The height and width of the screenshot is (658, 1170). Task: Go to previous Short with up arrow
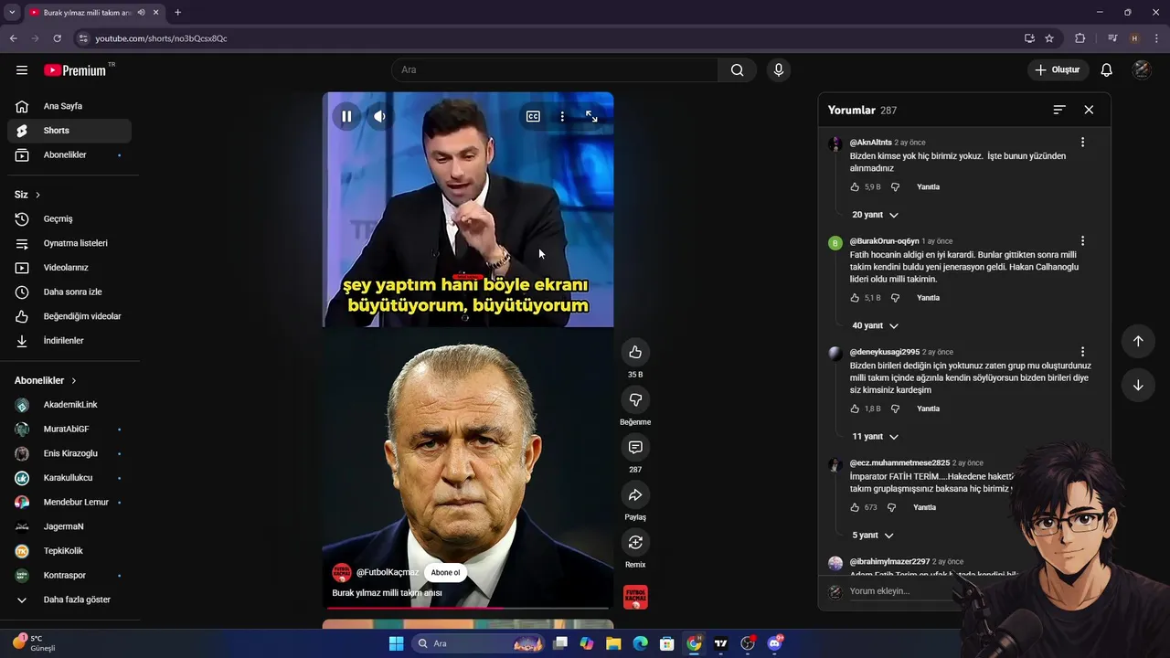[1138, 341]
